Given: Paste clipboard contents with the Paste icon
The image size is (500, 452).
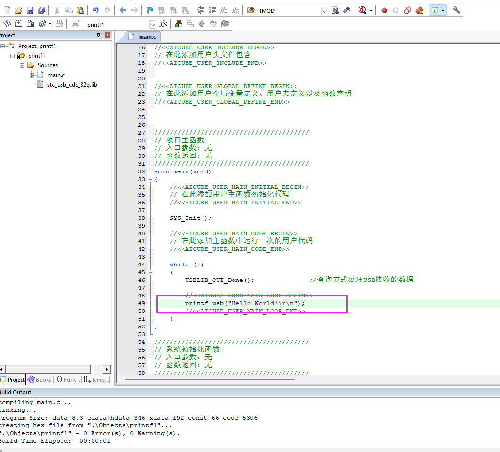Looking at the screenshot, I should [80, 11].
